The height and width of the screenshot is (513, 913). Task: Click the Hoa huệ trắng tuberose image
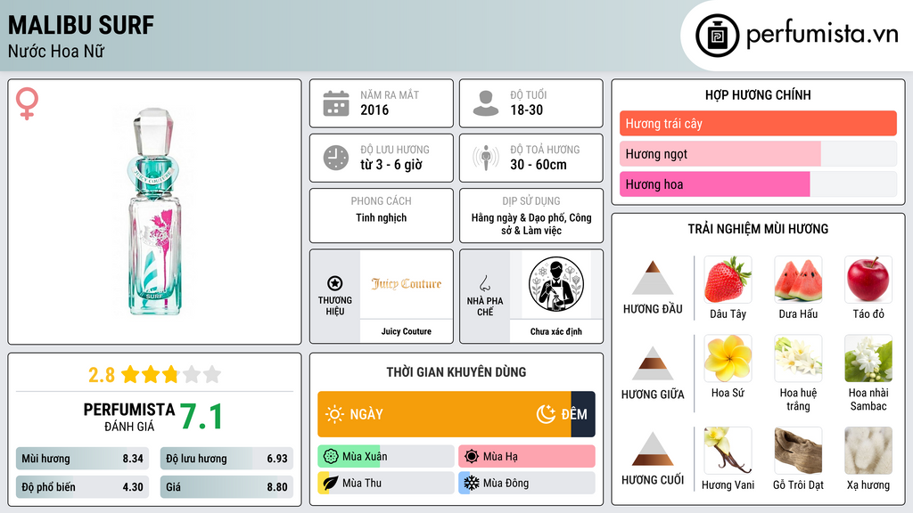tap(798, 358)
